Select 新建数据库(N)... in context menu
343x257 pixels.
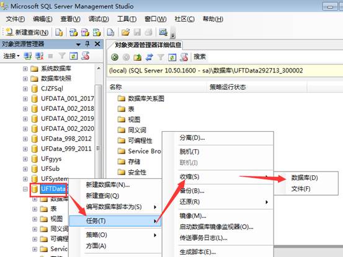point(108,185)
